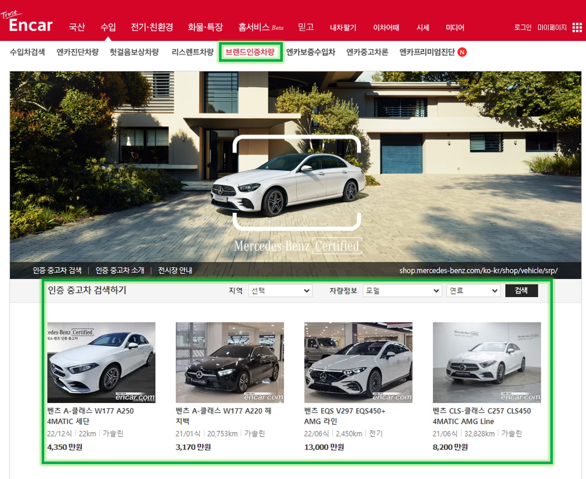This screenshot has height=479, width=586.
Task: Open the shop.mercedes-benz.com URL link
Action: 478,270
